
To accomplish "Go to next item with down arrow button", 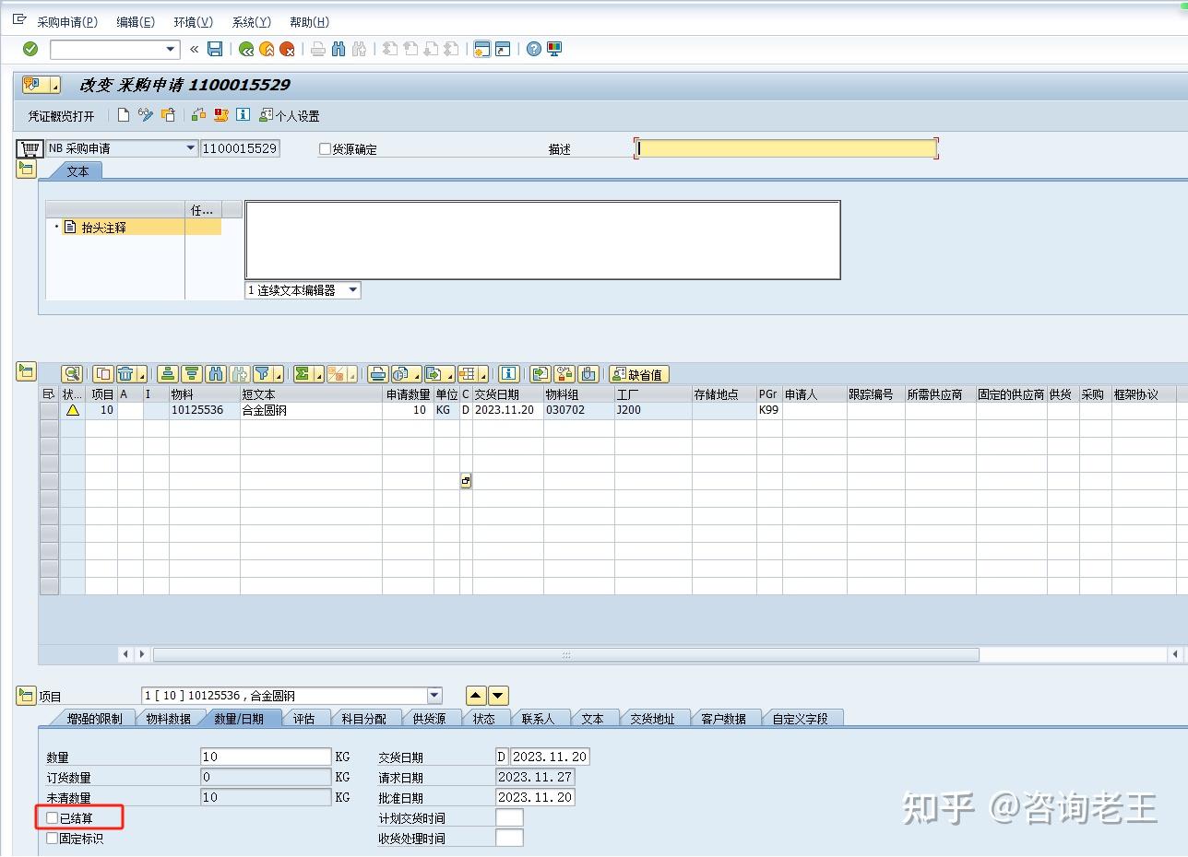I will (498, 696).
